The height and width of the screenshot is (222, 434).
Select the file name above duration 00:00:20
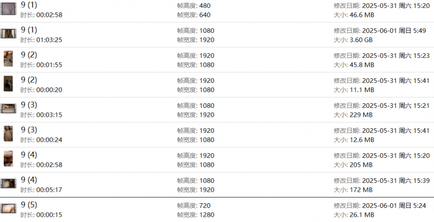pos(29,80)
